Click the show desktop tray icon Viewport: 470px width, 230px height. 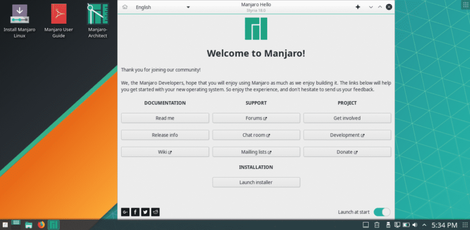tap(366, 225)
